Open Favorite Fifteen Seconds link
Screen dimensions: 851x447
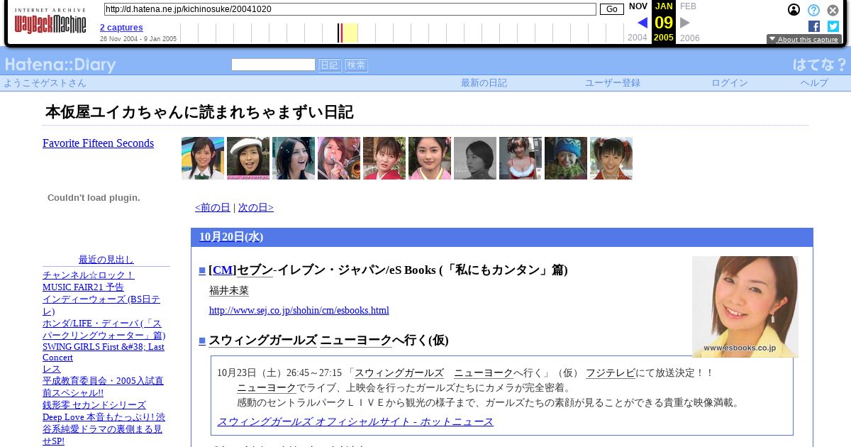tap(98, 143)
